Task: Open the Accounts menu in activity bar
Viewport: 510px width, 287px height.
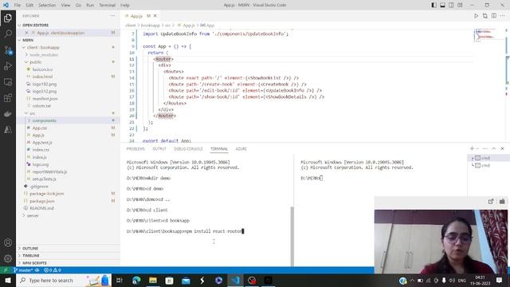Action: [x=8, y=242]
